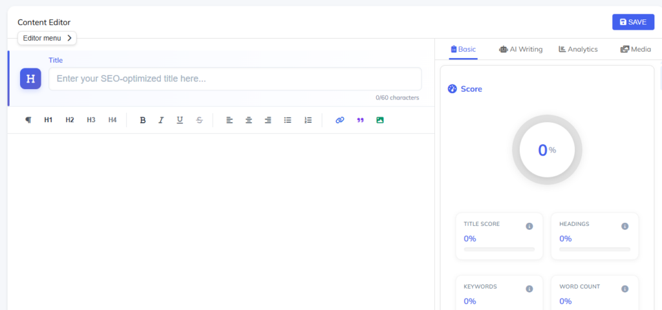Create a numbered list

point(308,120)
